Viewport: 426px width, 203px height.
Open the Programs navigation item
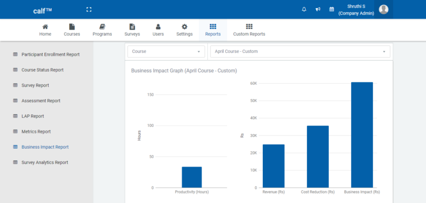pos(102,30)
